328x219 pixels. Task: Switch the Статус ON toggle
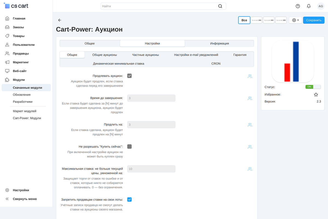[313, 87]
